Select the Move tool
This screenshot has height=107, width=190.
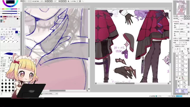[1, 34]
